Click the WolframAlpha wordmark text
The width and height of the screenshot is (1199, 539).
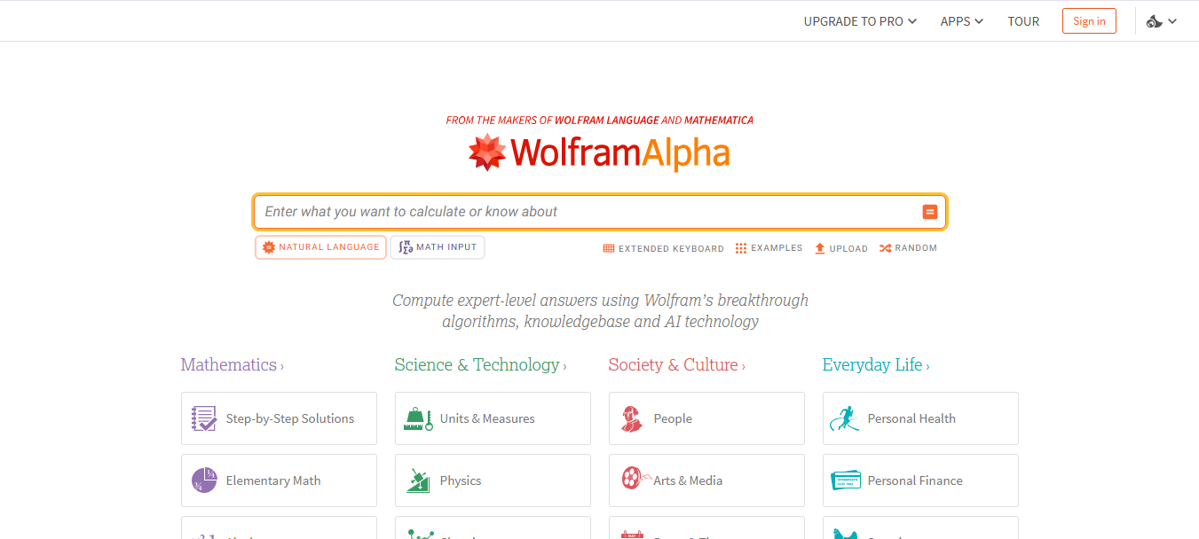coord(620,153)
